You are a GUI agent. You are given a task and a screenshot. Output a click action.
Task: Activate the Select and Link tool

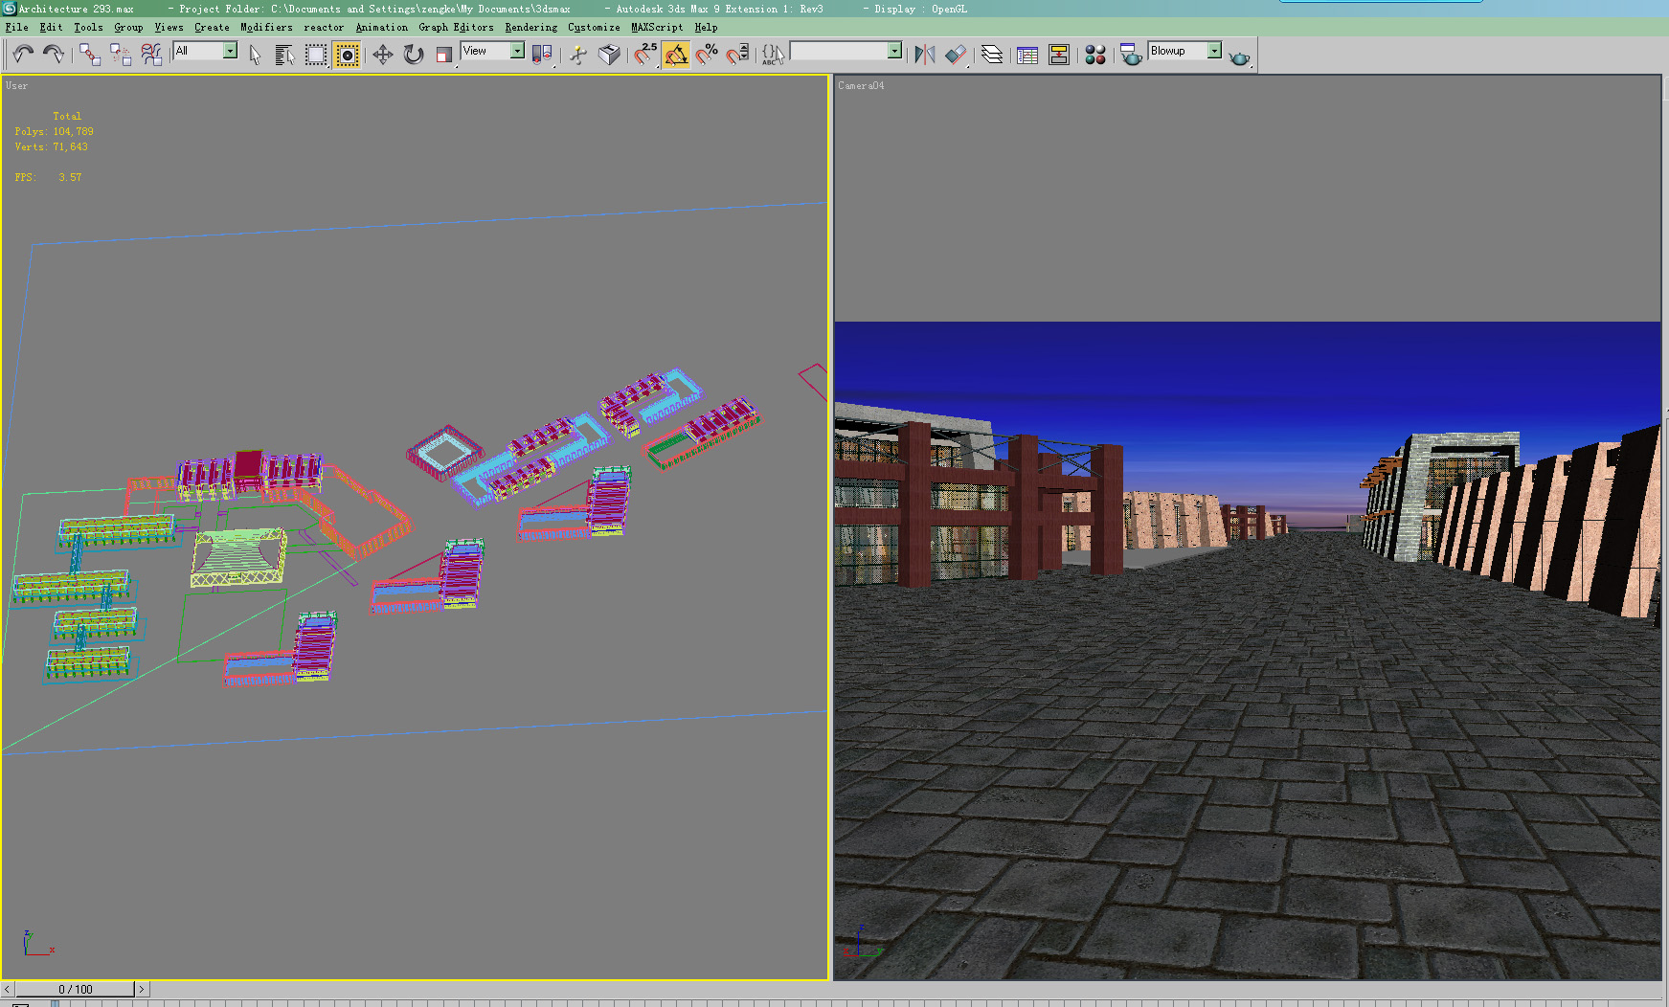pyautogui.click(x=90, y=55)
